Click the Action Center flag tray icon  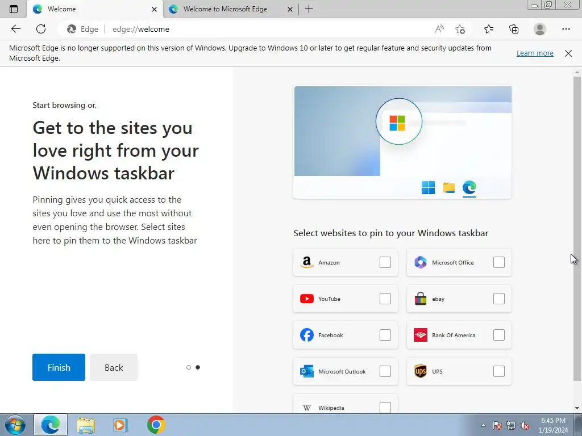point(497,425)
